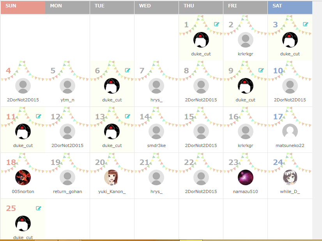Open duke_cut avatar on day 1
Screen dimensions: 322x241
pyautogui.click(x=201, y=40)
